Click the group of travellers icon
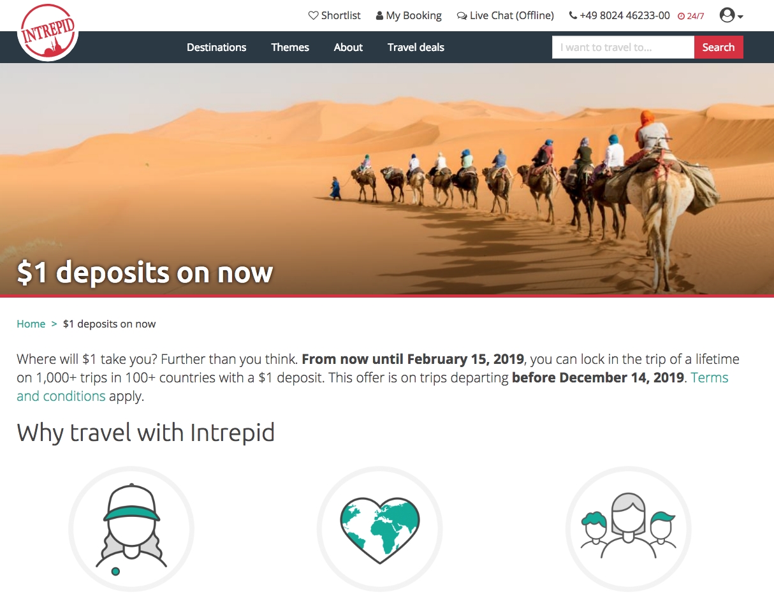This screenshot has height=608, width=774. (x=629, y=528)
